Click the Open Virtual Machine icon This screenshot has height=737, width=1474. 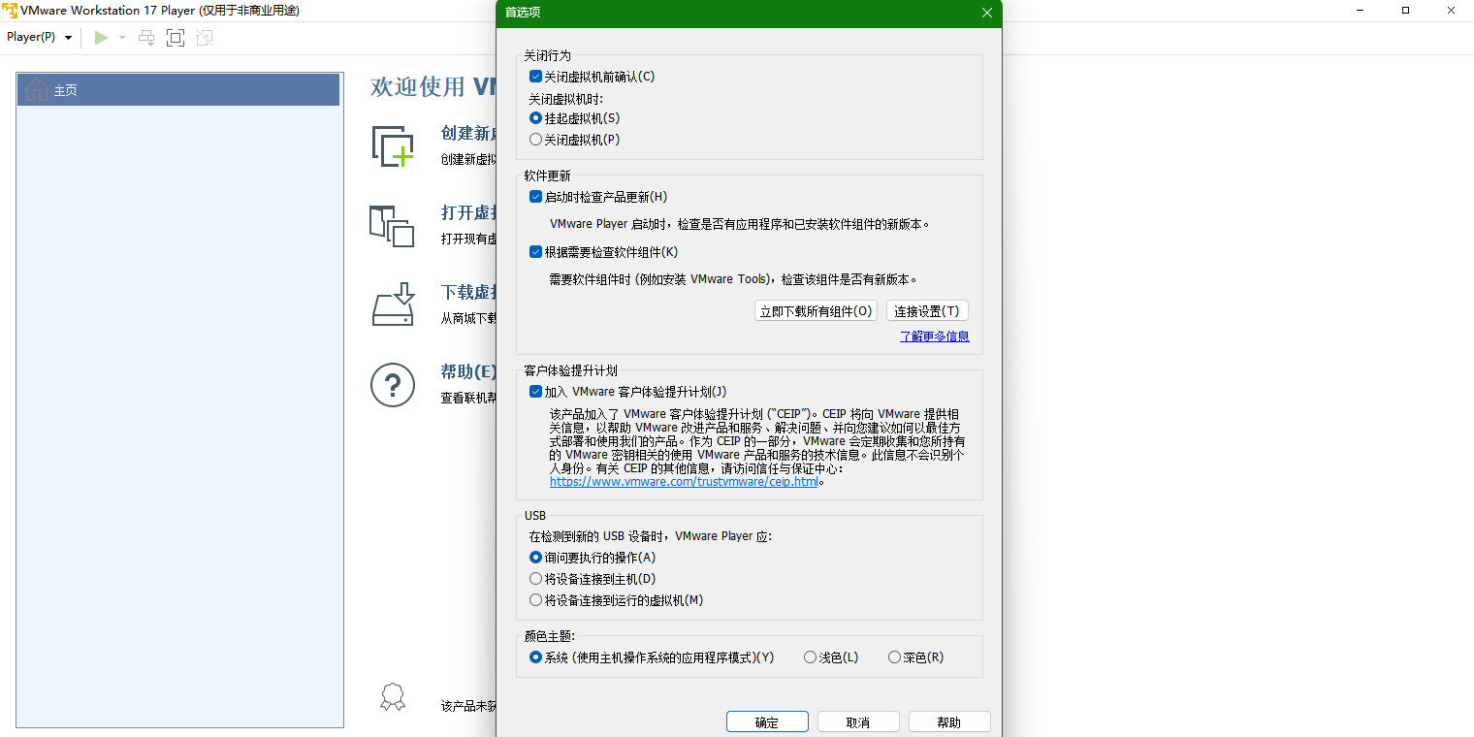(x=392, y=225)
